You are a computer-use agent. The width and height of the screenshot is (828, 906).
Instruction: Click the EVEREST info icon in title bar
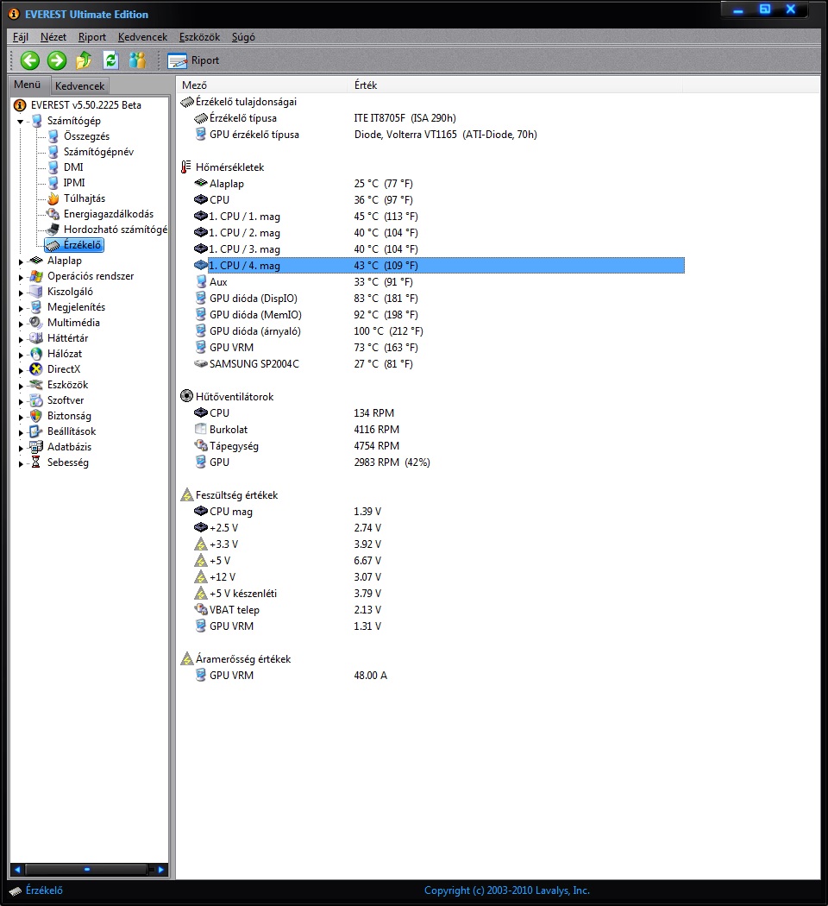click(x=14, y=14)
